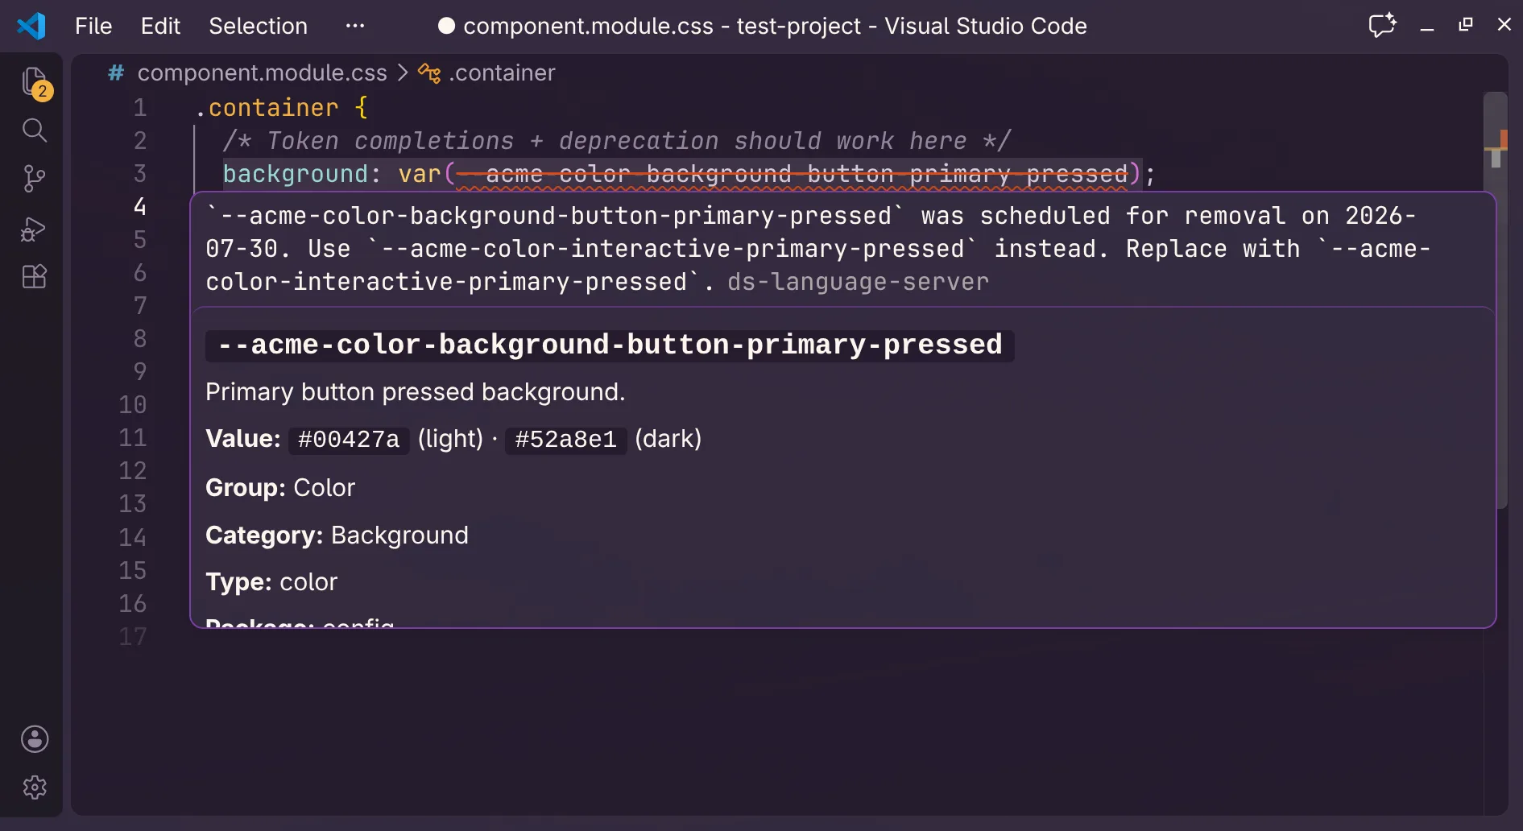Open the Edit menu

160,26
